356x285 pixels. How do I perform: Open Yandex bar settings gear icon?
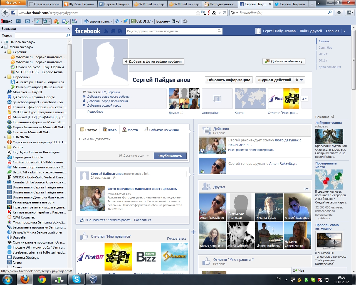tap(185, 21)
